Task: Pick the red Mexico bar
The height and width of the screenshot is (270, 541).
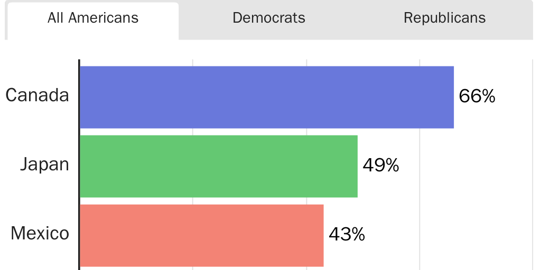Action: coord(201,235)
